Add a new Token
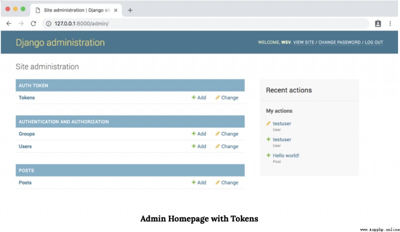Screen dimensions: 400x232 (199, 97)
